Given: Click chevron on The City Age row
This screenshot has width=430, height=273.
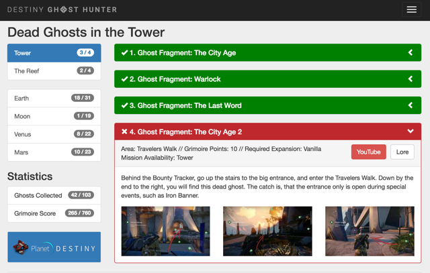Looking at the screenshot, I should pos(411,52).
